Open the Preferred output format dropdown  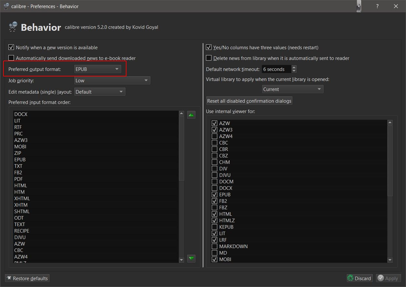point(98,69)
